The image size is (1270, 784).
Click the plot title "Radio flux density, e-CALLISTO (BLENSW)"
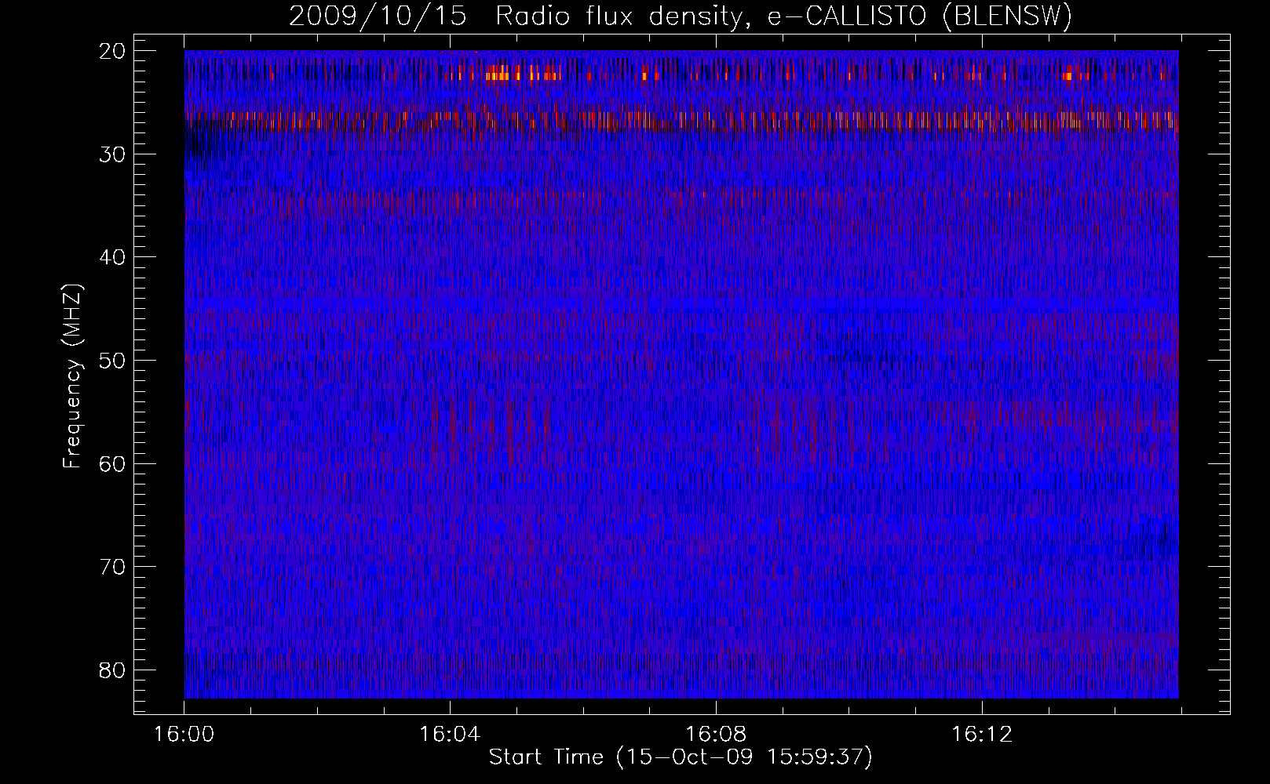(783, 17)
